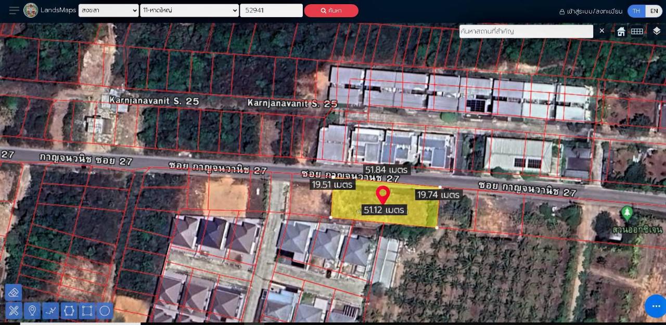
Task: Click the 51.84 เมตร measurement label
Action: pos(387,170)
